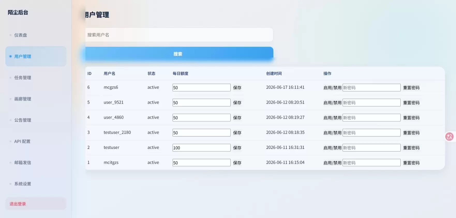Open API 配置 menu item
Screen dimensions: 456x218
coord(36,141)
